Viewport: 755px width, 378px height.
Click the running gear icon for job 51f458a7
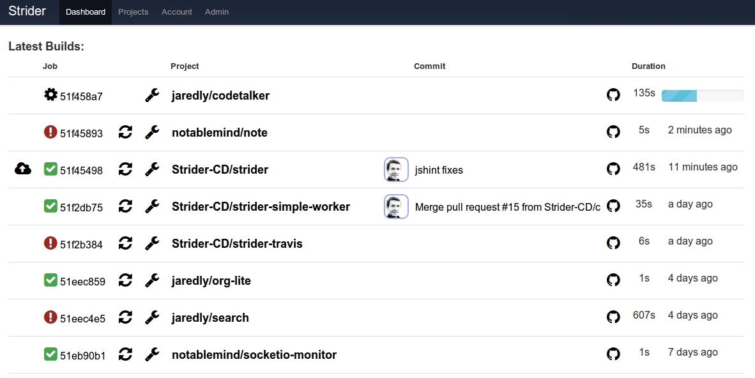[x=50, y=95]
